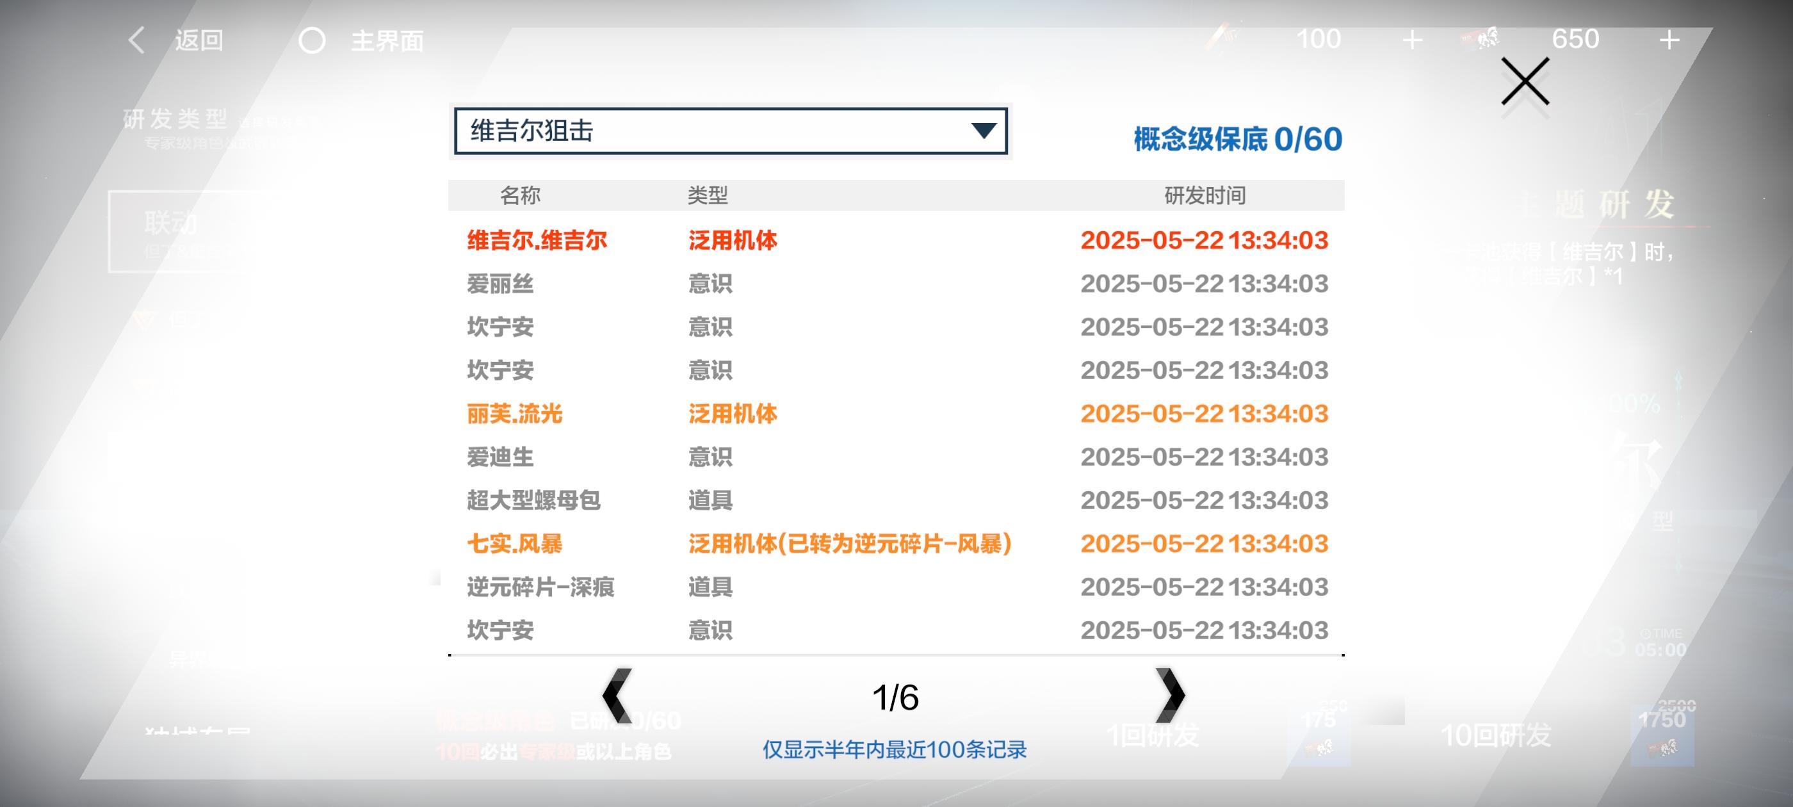
Task: Go to the next records page
Action: 1169,696
